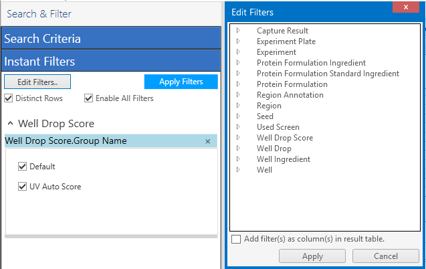Expand the Protein Formulation Ingredient node
This screenshot has width=426, height=269.
[238, 62]
